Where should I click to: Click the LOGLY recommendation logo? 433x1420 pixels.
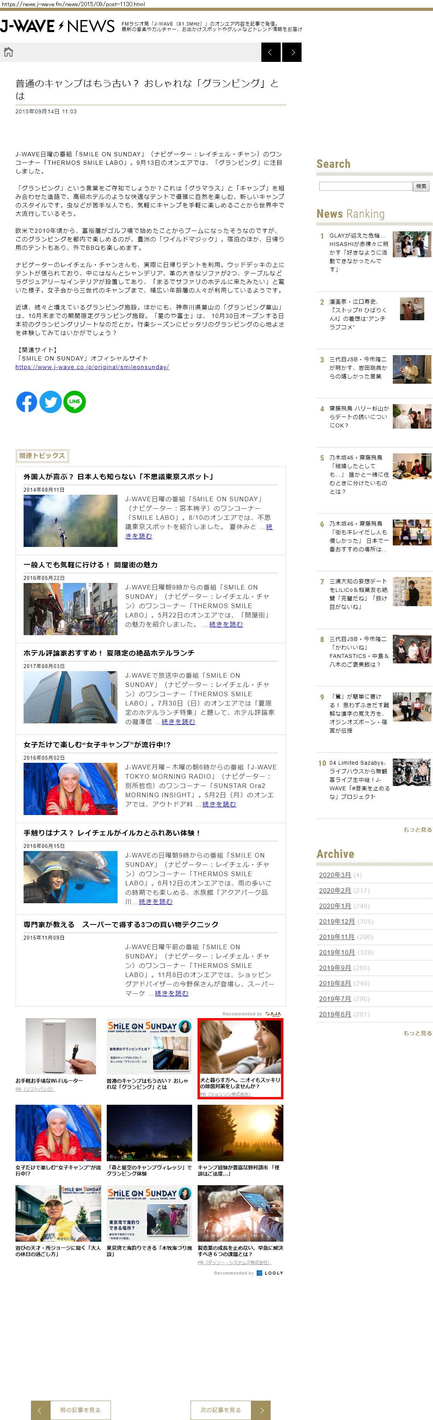[270, 1273]
